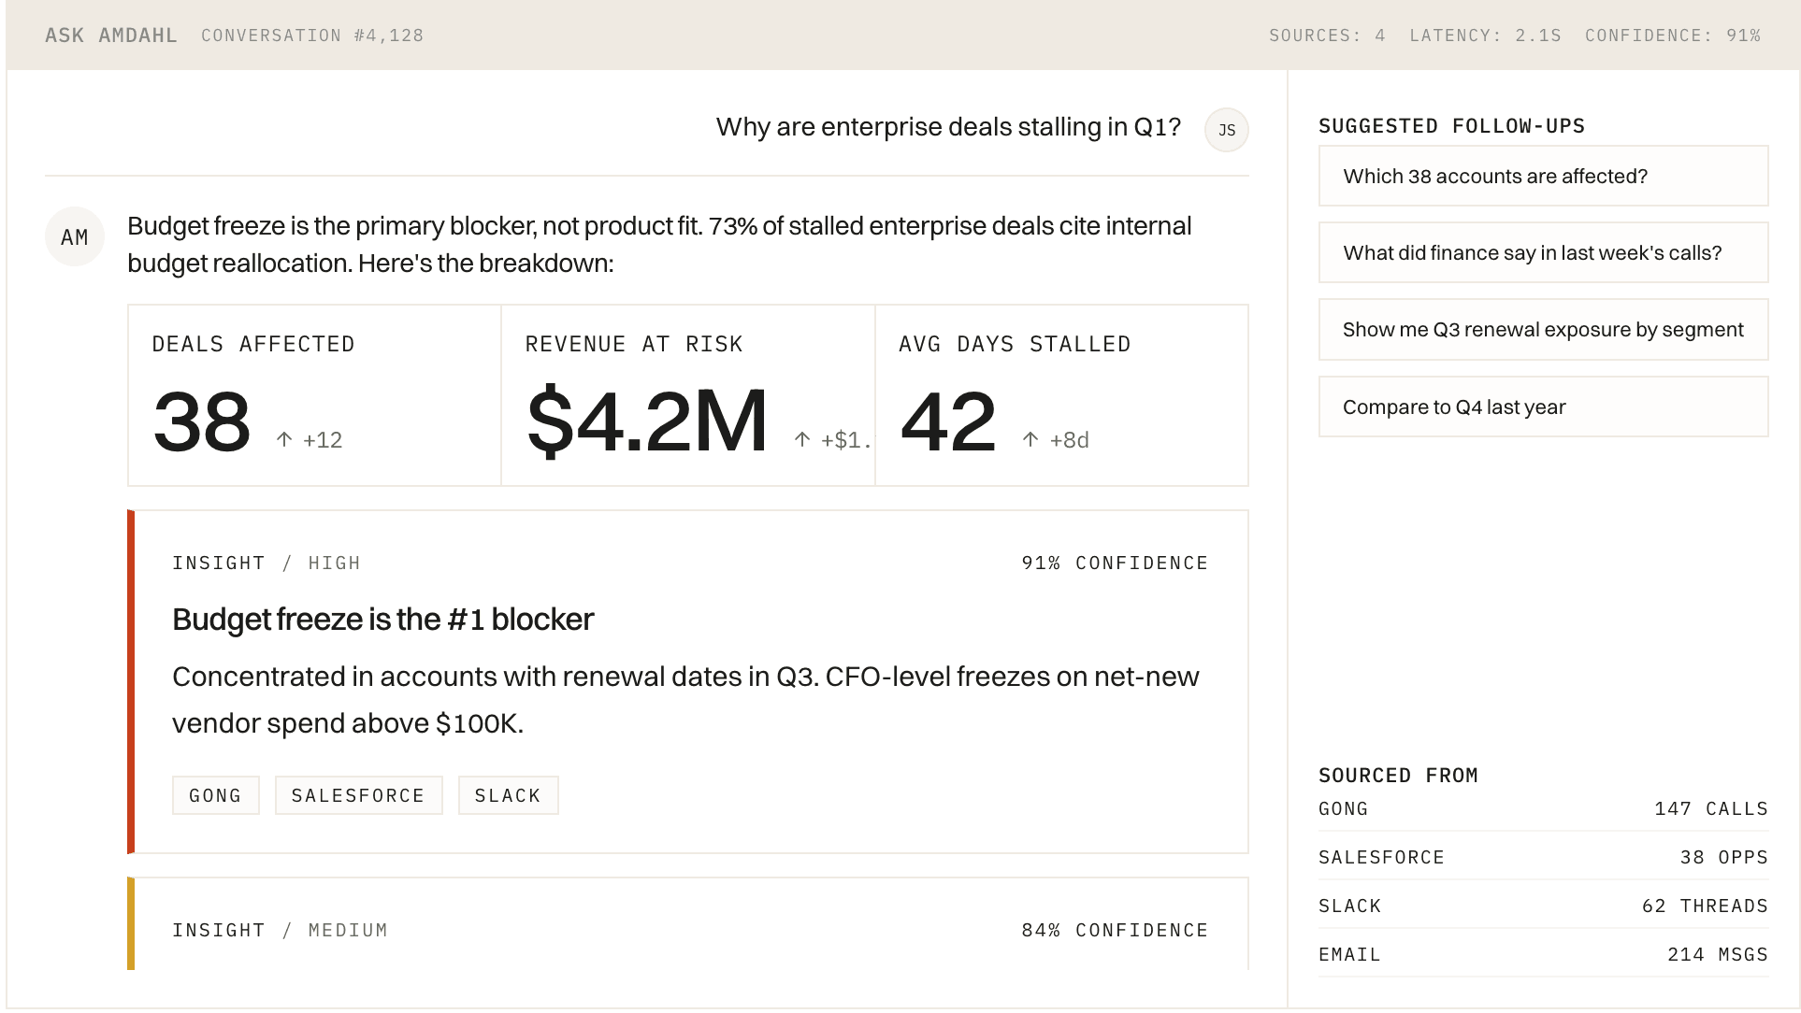
Task: Click the ASK AMDAHL logo
Action: pyautogui.click(x=110, y=36)
